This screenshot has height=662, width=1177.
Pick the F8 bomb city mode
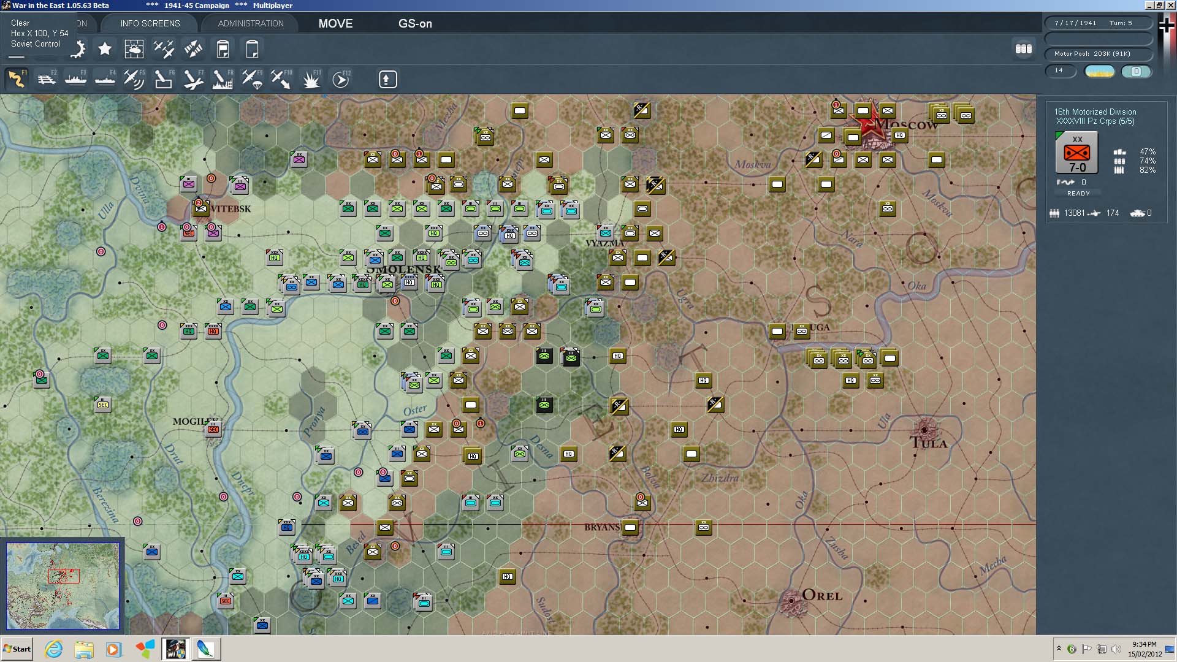click(223, 79)
